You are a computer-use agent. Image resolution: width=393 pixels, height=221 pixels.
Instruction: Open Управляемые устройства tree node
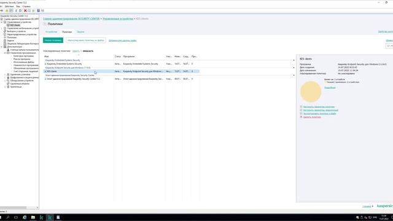coord(19,22)
